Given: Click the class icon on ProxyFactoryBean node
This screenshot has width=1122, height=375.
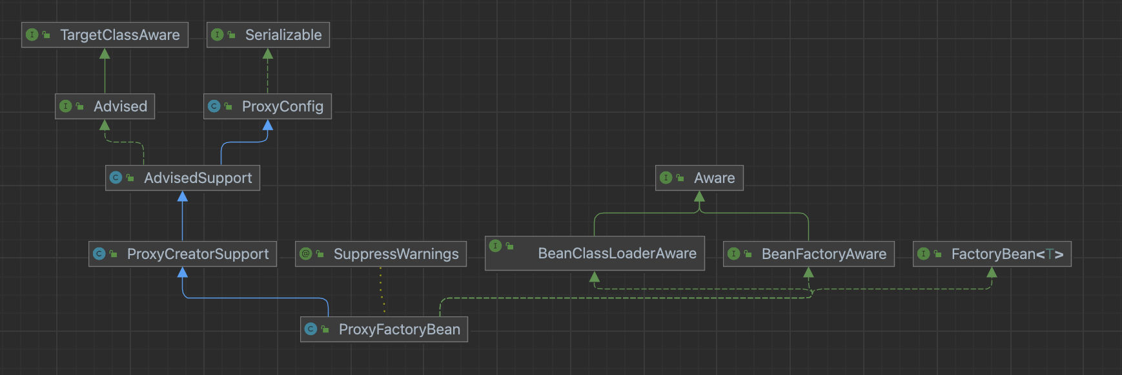Looking at the screenshot, I should point(311,329).
